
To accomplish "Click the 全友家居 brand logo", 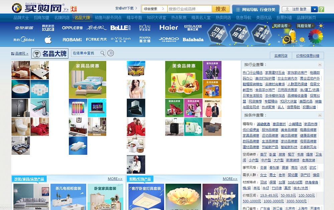I will tap(24, 28).
